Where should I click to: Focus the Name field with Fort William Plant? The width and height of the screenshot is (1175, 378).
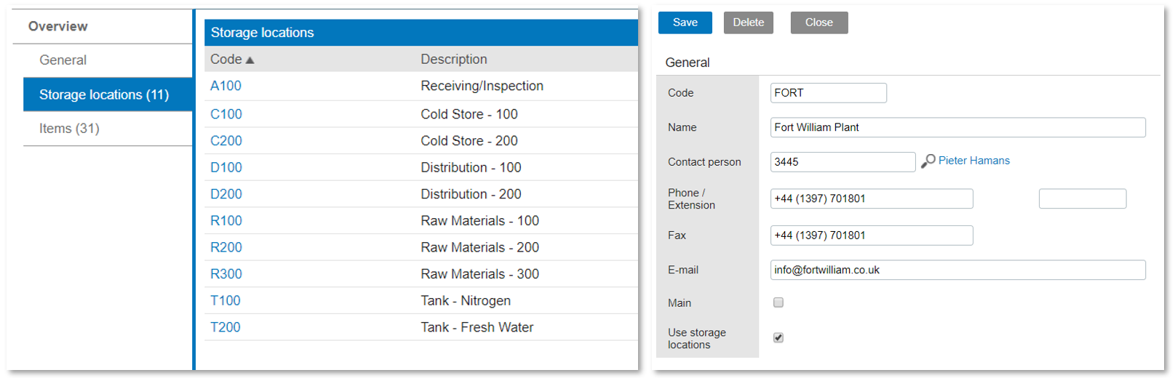click(957, 127)
